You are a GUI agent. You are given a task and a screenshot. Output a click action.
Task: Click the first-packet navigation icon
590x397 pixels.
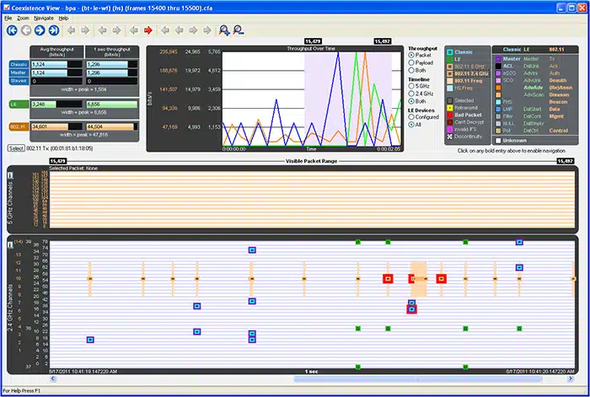(x=12, y=30)
